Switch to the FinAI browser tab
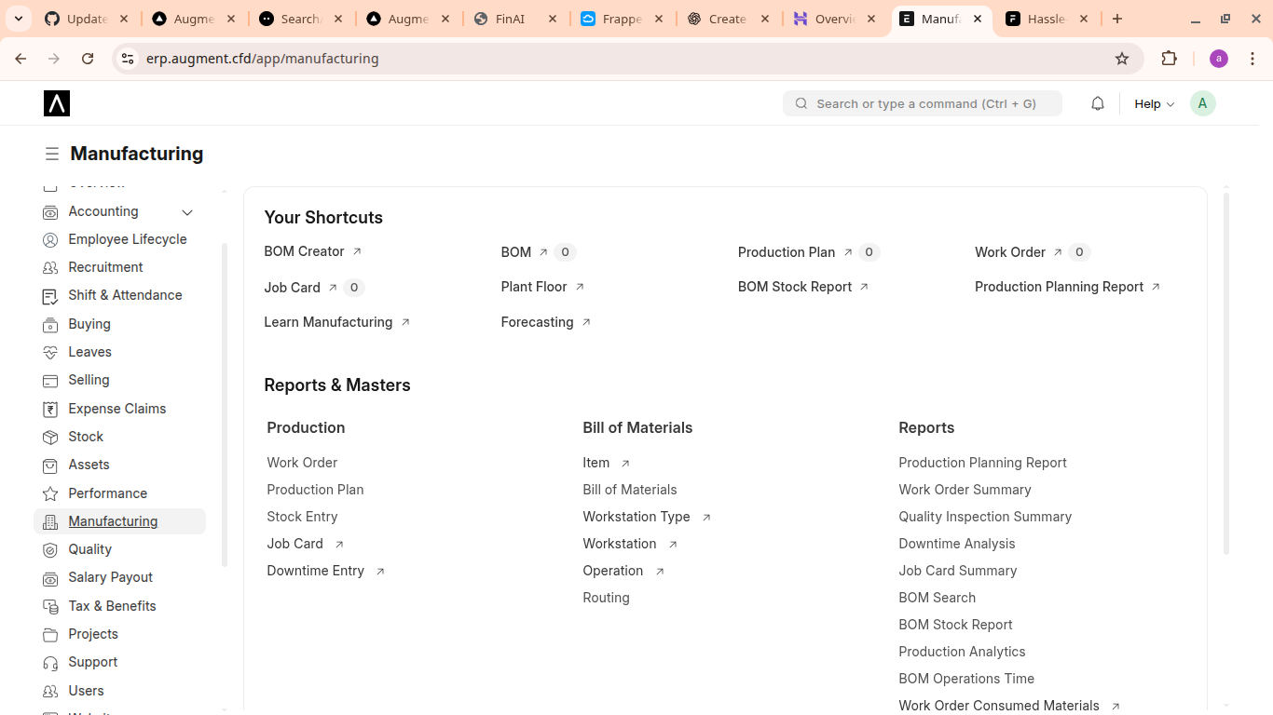The width and height of the screenshot is (1273, 715). point(510,19)
